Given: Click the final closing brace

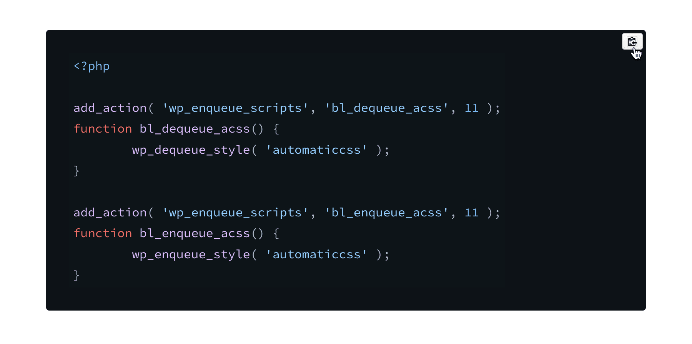Looking at the screenshot, I should [x=77, y=275].
